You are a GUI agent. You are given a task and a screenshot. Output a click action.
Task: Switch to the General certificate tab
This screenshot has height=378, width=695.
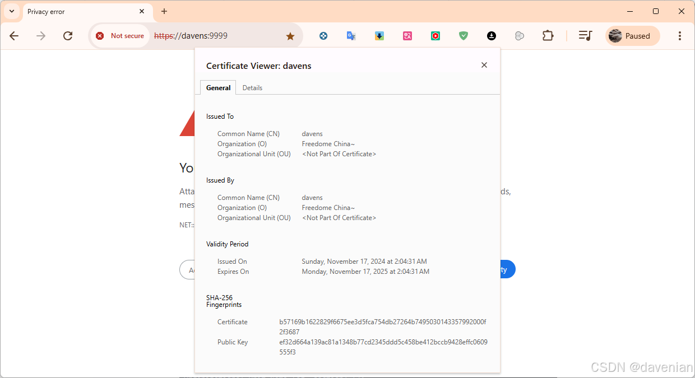[218, 87]
